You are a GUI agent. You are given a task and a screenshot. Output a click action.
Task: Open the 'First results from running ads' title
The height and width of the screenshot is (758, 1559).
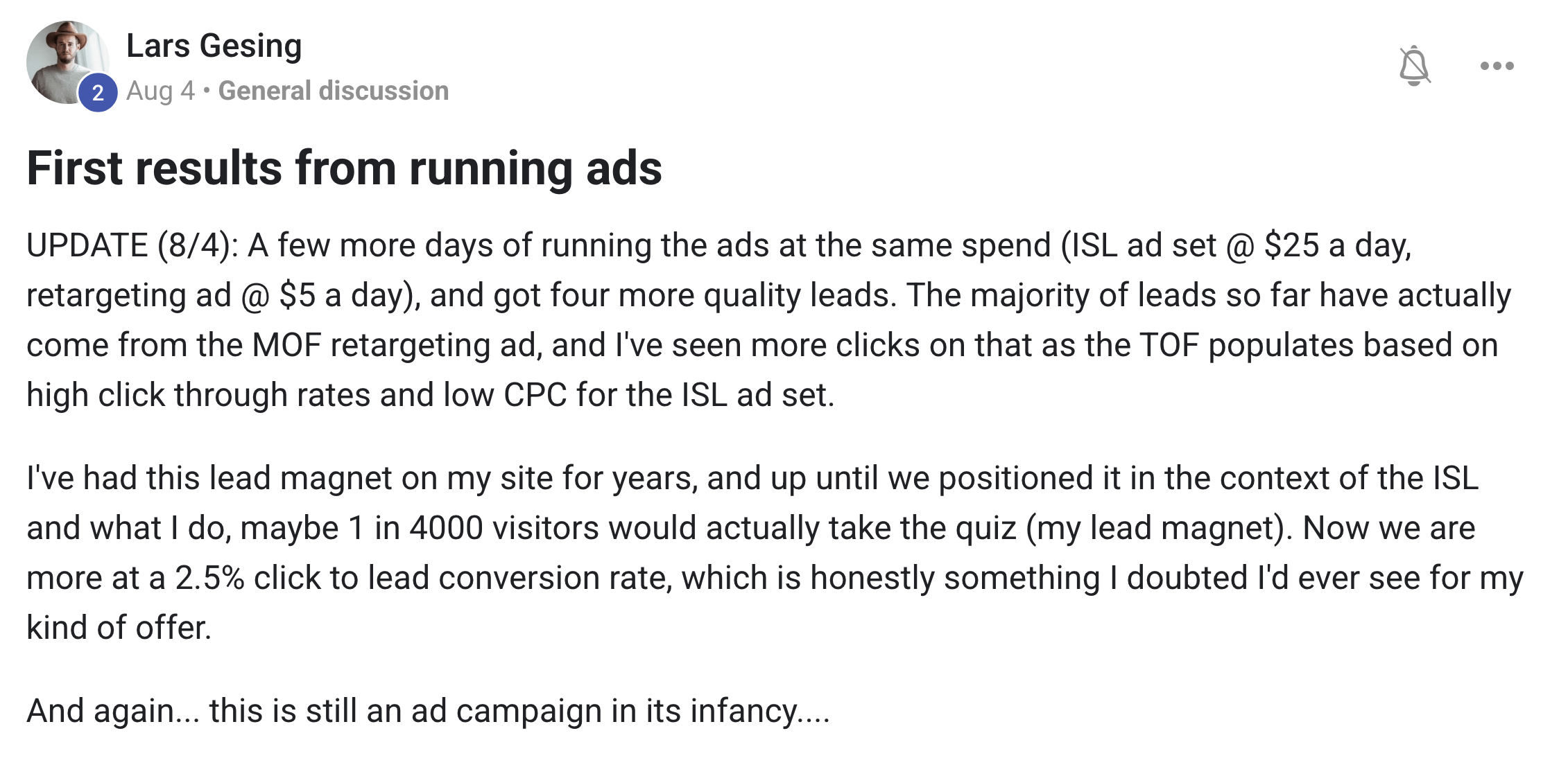[x=344, y=168]
